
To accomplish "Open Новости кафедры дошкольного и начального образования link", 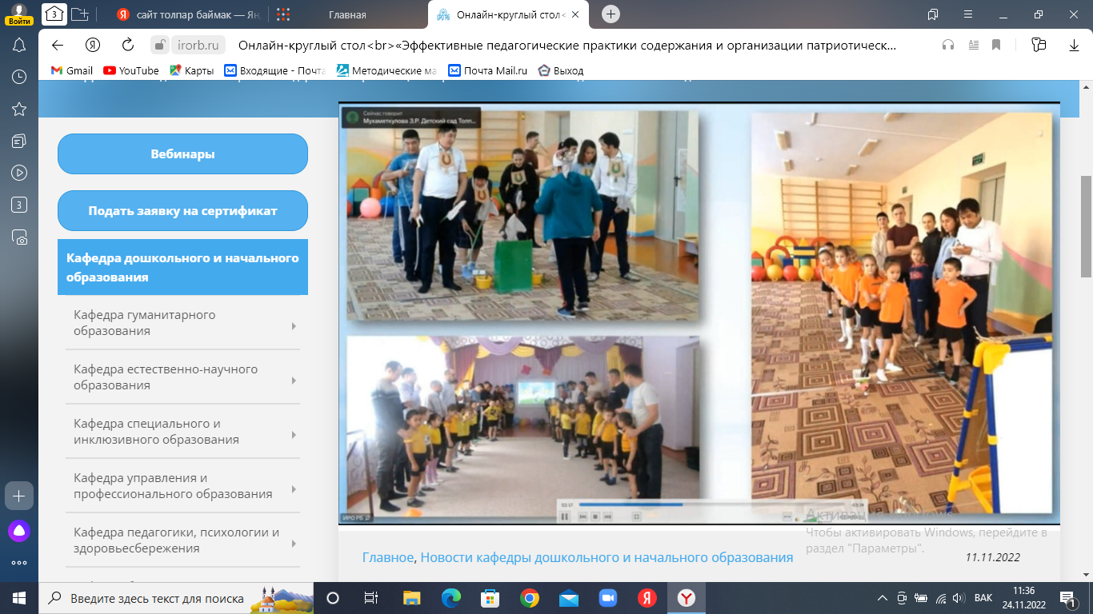I will pyautogui.click(x=607, y=557).
